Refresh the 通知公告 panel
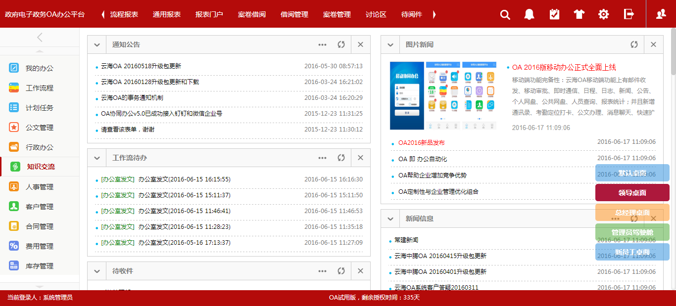This screenshot has width=676, height=306. point(341,44)
